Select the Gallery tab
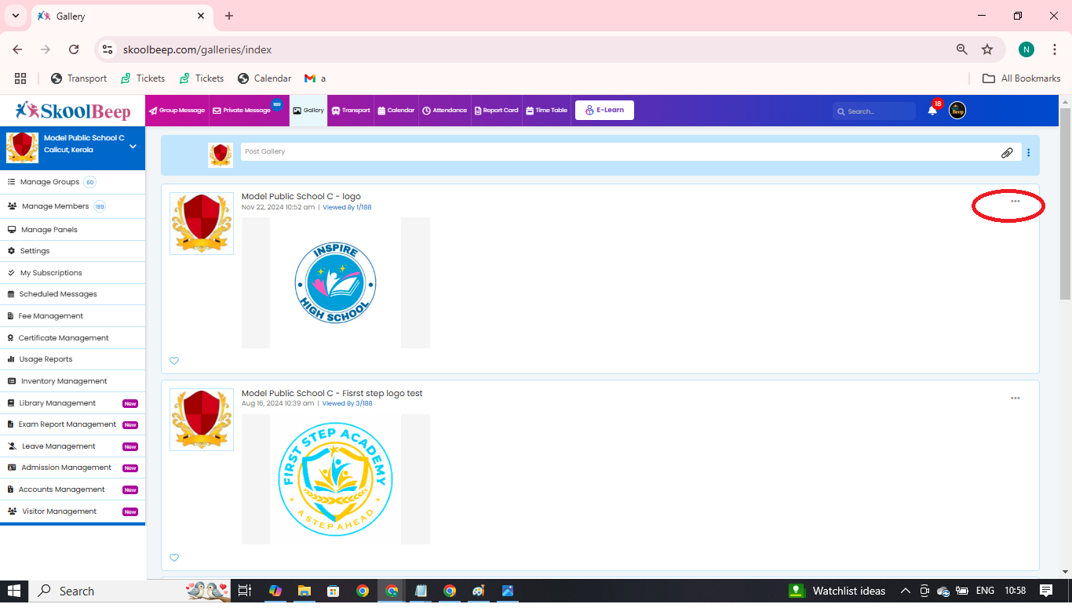This screenshot has height=615, width=1072. point(308,111)
